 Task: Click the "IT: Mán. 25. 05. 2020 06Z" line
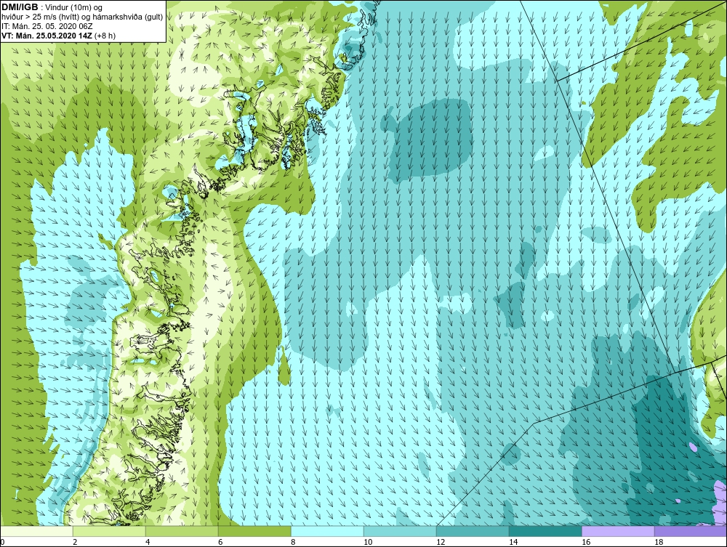47,26
